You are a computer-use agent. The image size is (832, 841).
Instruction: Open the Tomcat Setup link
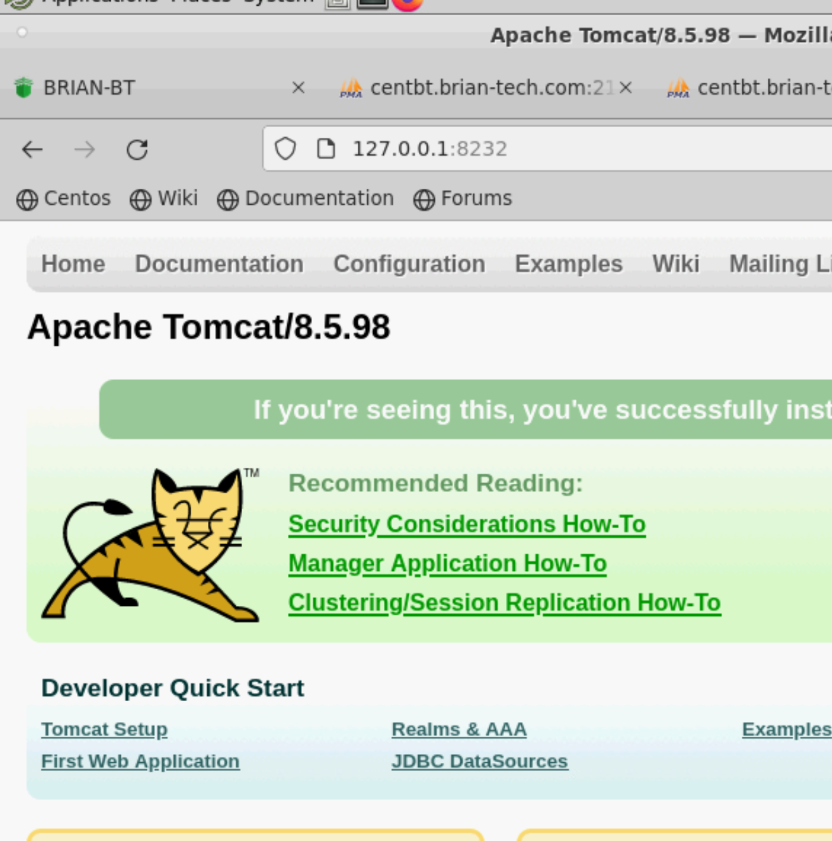coord(104,729)
